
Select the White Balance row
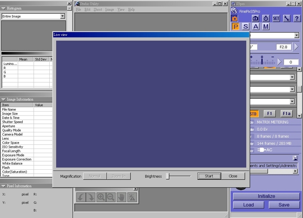click(x=27, y=163)
